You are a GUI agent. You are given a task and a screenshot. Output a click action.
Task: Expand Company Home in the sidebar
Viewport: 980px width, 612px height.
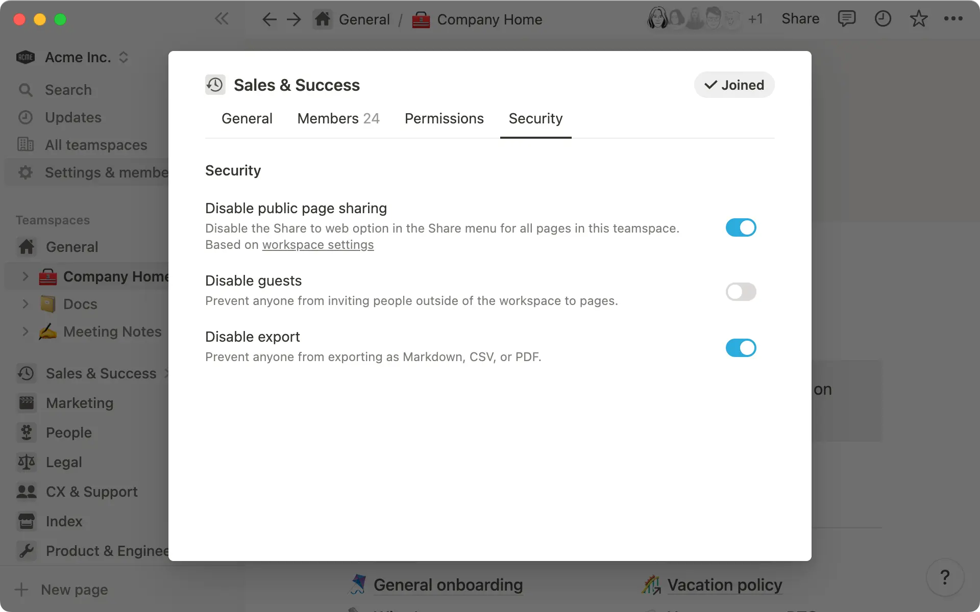click(26, 276)
